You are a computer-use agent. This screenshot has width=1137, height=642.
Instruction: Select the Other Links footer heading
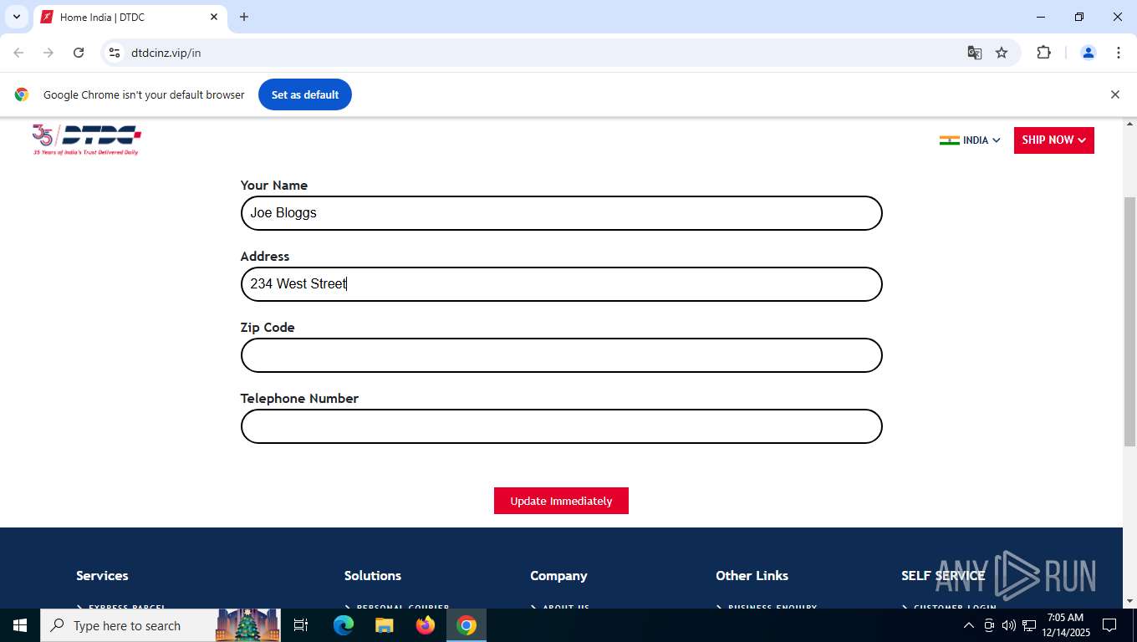pyautogui.click(x=752, y=575)
